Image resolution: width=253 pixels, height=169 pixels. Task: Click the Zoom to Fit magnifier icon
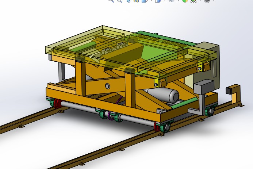pyautogui.click(x=111, y=1)
